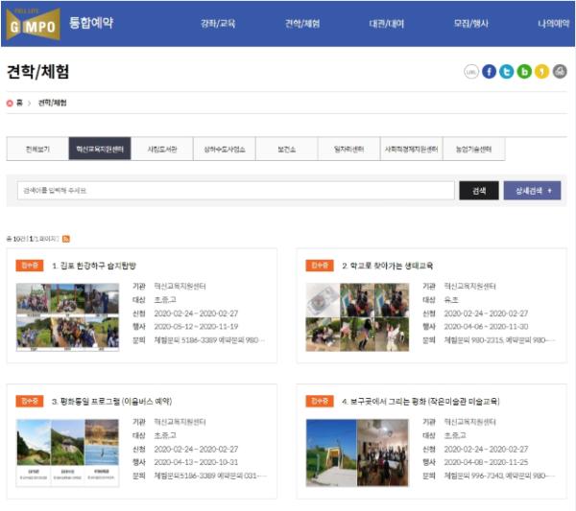
Task: Open the 대관/대여 menu
Action: [x=386, y=23]
